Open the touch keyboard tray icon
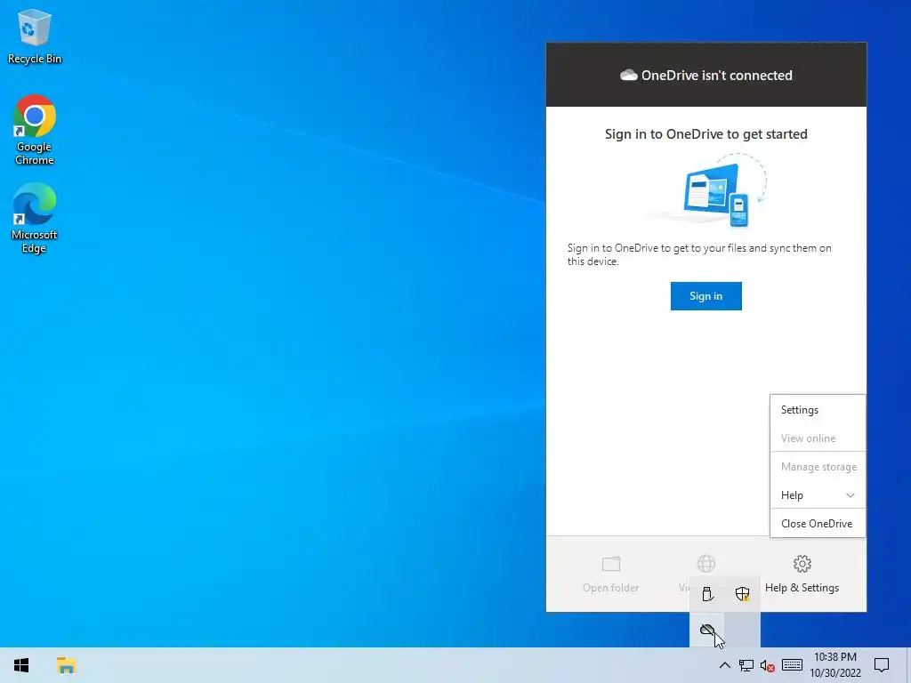The image size is (911, 683). (x=792, y=665)
